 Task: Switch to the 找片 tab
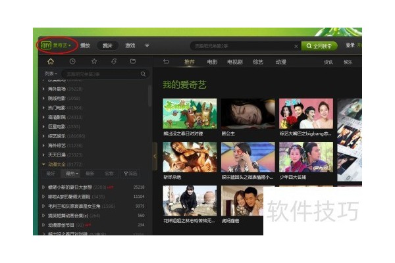tap(107, 45)
